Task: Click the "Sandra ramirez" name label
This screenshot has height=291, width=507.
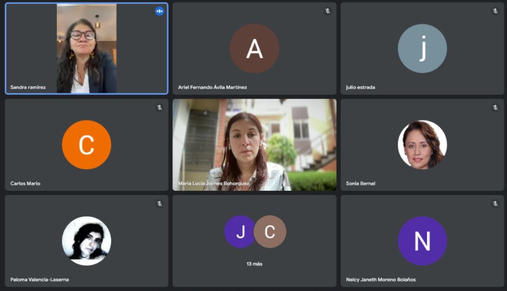Action: 28,88
